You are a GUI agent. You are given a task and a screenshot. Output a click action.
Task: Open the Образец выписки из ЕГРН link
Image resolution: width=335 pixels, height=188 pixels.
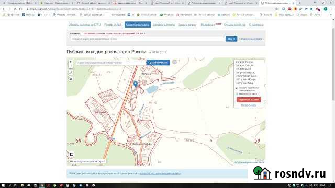pos(84,25)
